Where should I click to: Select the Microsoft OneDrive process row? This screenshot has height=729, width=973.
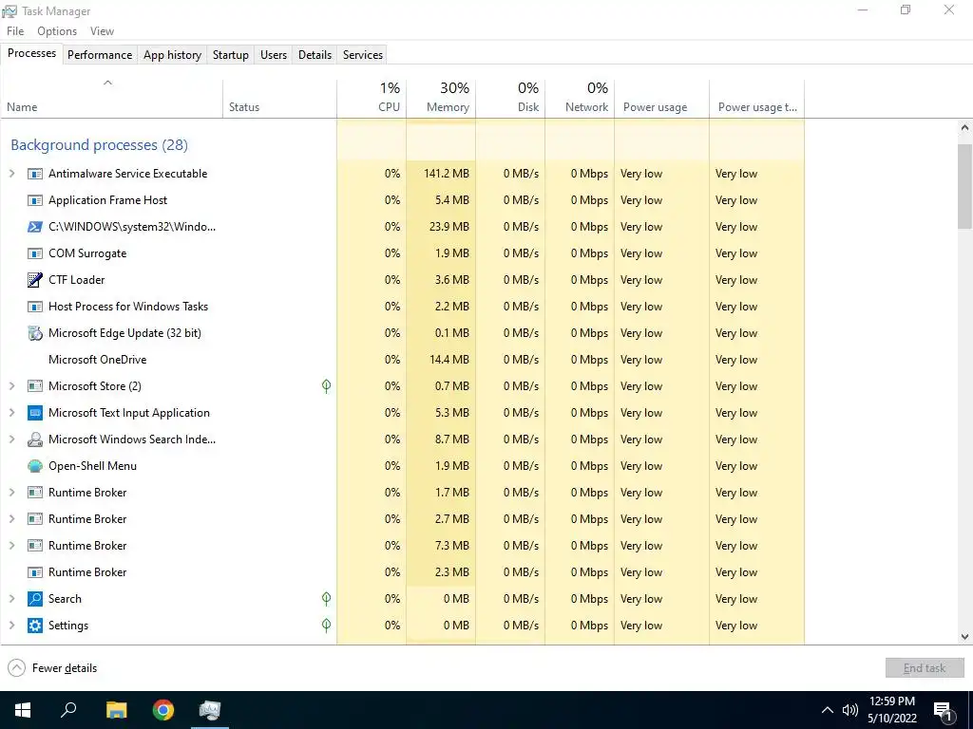coord(403,360)
